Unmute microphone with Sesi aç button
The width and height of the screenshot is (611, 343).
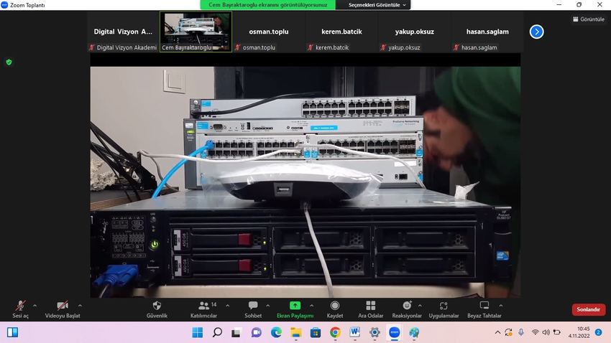[20, 309]
